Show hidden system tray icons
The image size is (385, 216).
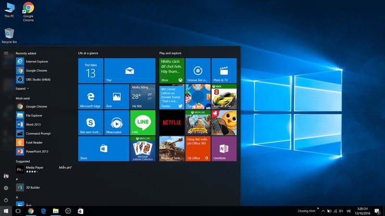(x=323, y=211)
